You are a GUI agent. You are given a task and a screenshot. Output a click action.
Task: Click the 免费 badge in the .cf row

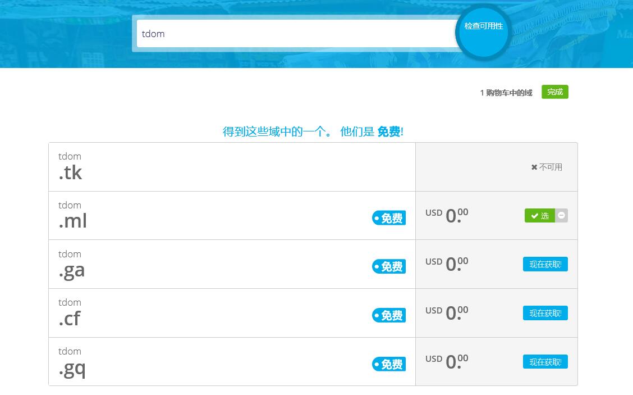pos(389,316)
